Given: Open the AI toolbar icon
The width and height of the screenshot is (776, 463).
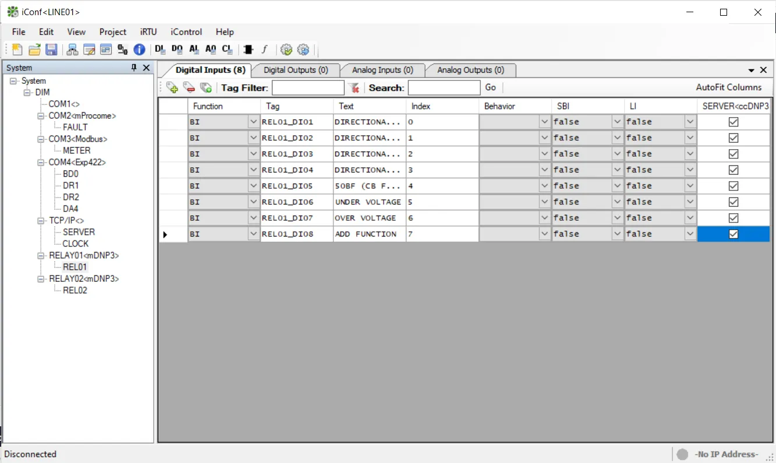Looking at the screenshot, I should pyautogui.click(x=194, y=50).
